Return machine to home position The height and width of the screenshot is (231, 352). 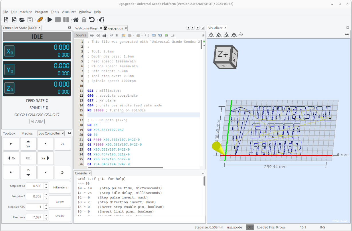[x=75, y=19]
